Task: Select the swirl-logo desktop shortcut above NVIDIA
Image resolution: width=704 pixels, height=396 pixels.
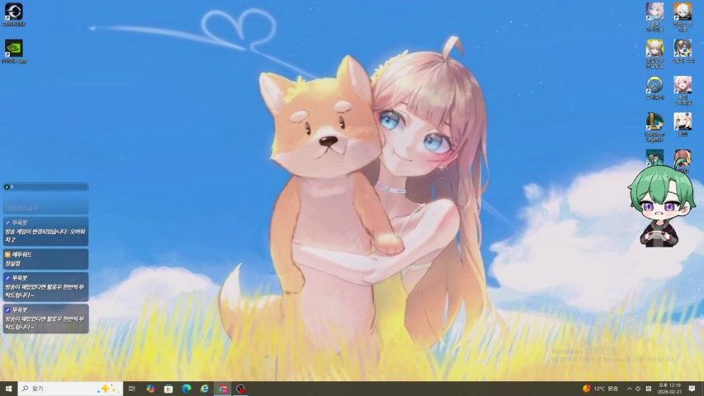Action: 14,14
